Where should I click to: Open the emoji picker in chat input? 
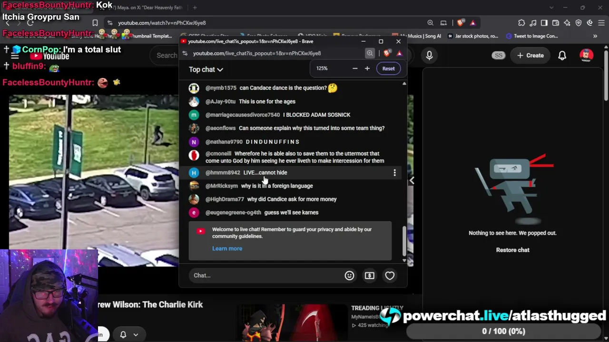[x=349, y=275]
